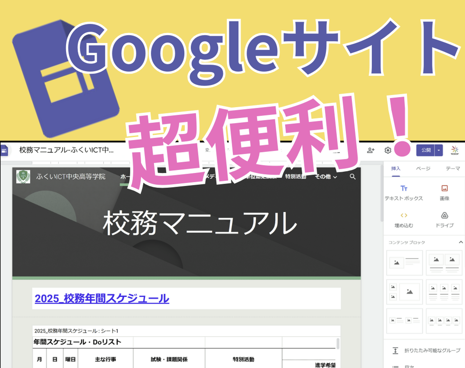Choose four-image content block layout
Screen dimensions: 465x368
(444, 321)
